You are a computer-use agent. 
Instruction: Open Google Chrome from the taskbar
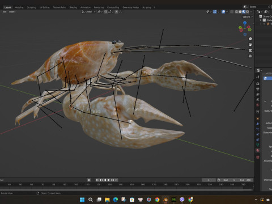click(157, 199)
